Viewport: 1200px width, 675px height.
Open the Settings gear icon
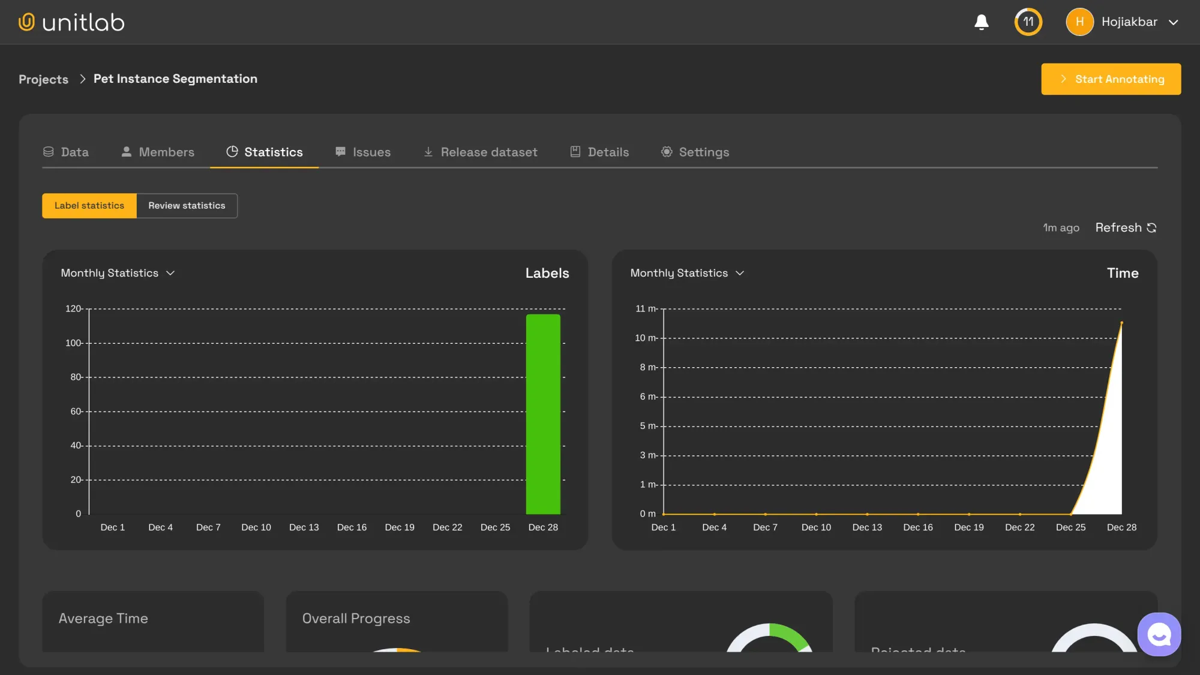click(666, 152)
